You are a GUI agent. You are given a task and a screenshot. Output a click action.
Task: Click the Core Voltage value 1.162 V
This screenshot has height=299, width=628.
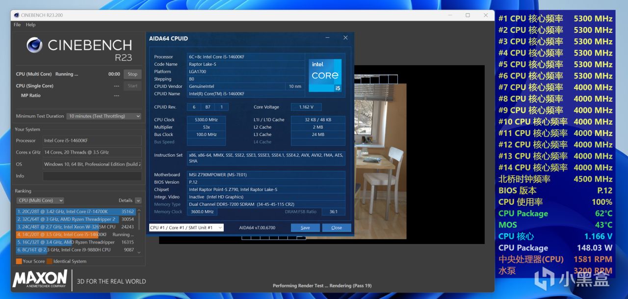click(x=306, y=107)
